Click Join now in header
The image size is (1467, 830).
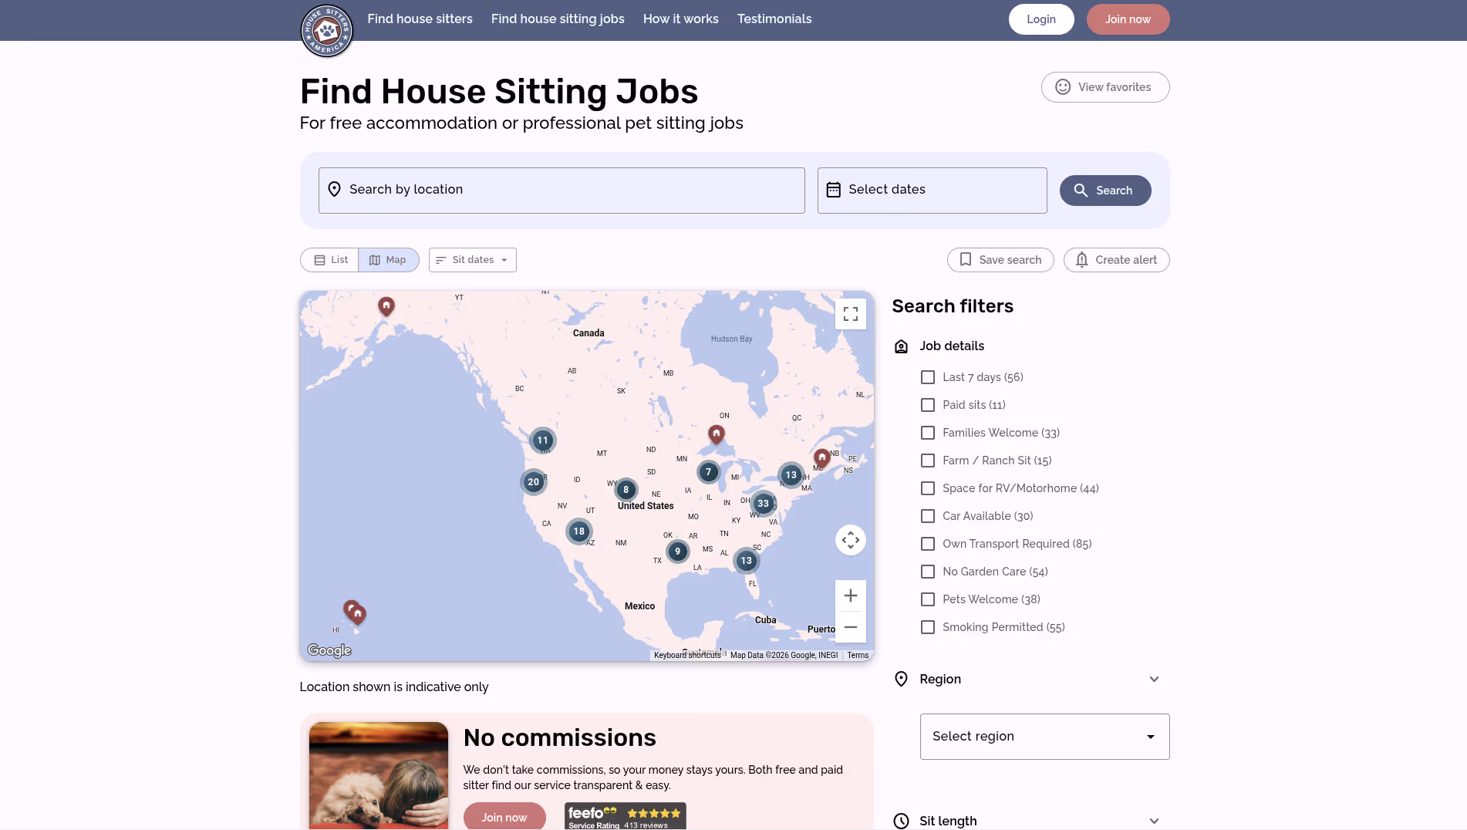coord(1128,19)
